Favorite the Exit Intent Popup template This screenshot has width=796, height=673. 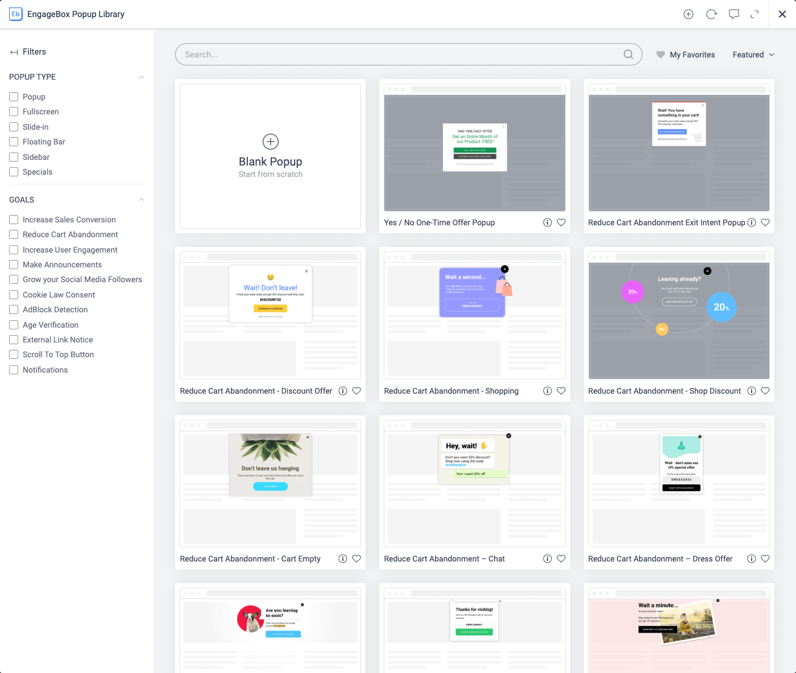click(765, 222)
